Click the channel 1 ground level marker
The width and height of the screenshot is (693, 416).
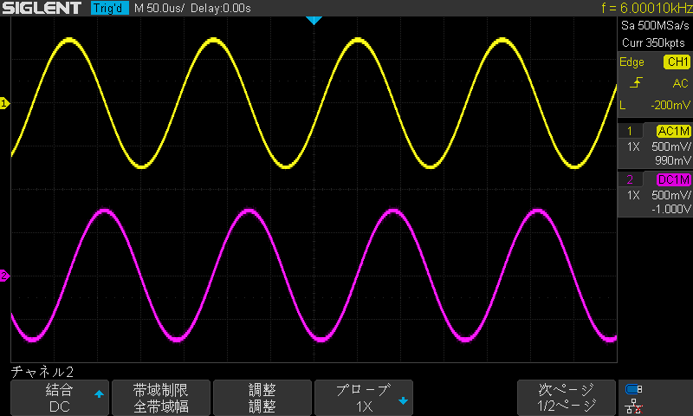4,103
